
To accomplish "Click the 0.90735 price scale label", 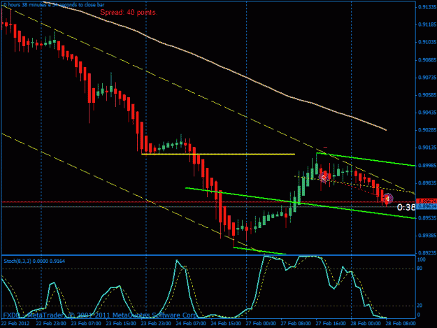I will point(427,77).
